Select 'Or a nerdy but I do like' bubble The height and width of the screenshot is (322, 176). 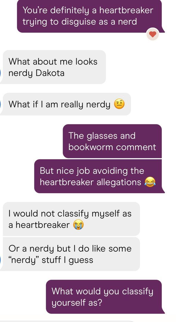point(70,254)
